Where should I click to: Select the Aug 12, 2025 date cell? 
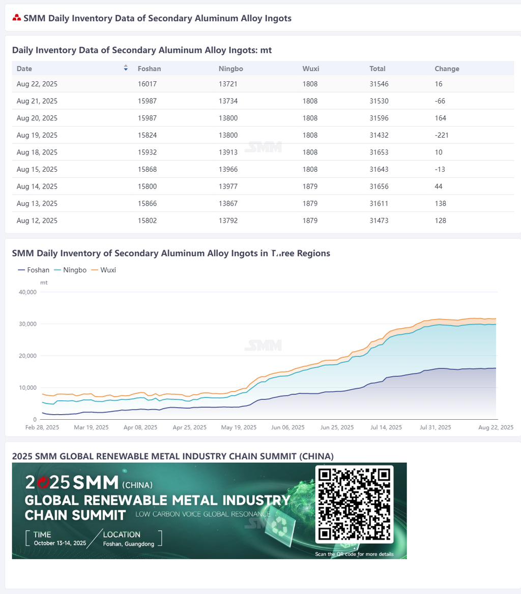(x=37, y=221)
